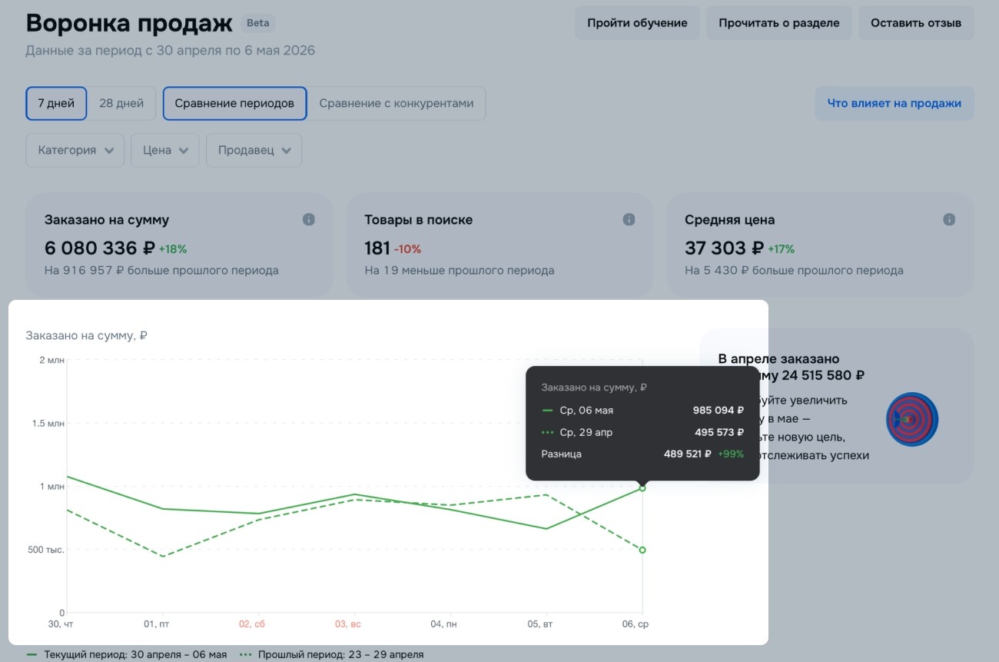Open the Категория dropdown filter
The height and width of the screenshot is (662, 999).
pos(75,150)
